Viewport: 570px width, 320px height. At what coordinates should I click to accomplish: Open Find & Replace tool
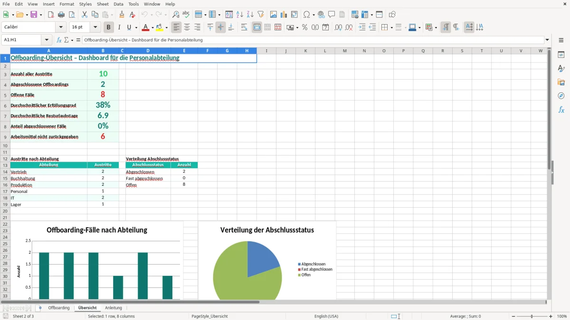176,15
